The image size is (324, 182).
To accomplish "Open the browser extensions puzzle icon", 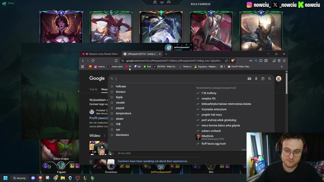I will coord(261,61).
